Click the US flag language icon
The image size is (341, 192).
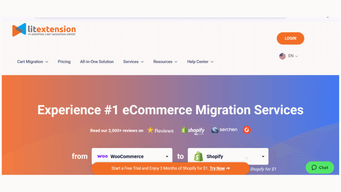282,56
